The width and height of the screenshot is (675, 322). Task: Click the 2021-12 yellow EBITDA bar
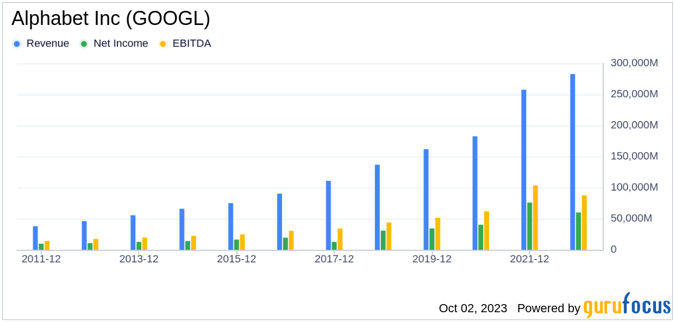[x=535, y=218]
